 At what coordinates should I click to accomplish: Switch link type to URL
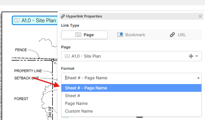tap(178, 35)
